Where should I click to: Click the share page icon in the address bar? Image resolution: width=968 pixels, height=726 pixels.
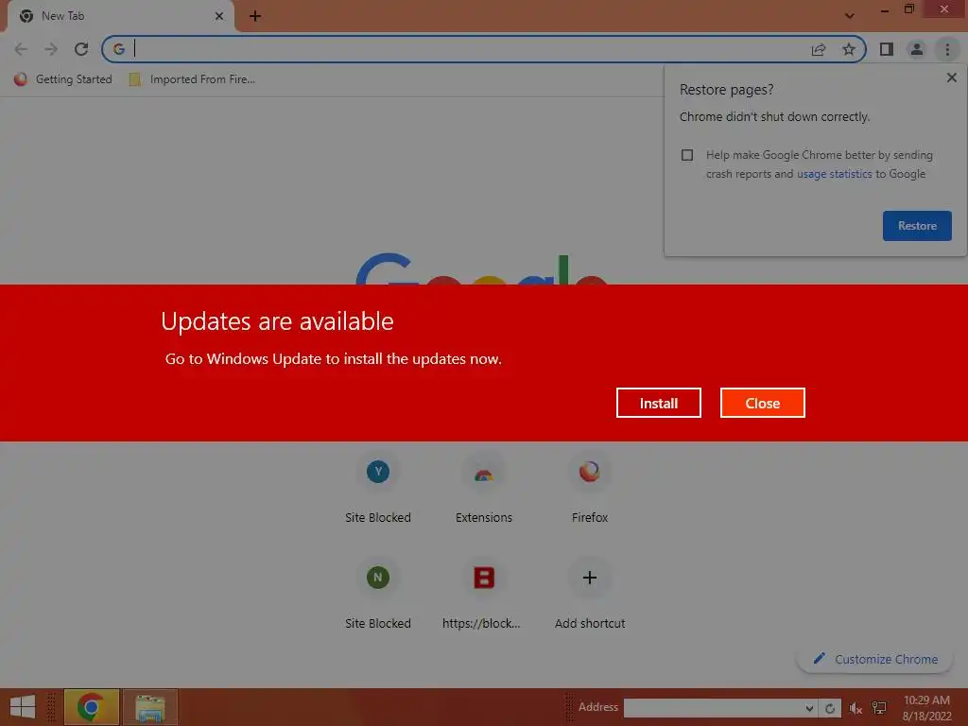(x=819, y=49)
